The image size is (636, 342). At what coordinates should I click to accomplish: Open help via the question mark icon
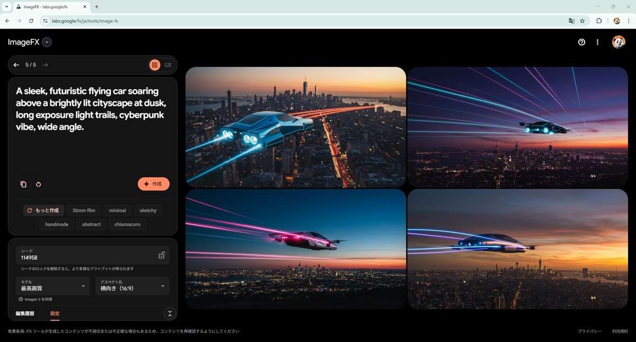[581, 42]
